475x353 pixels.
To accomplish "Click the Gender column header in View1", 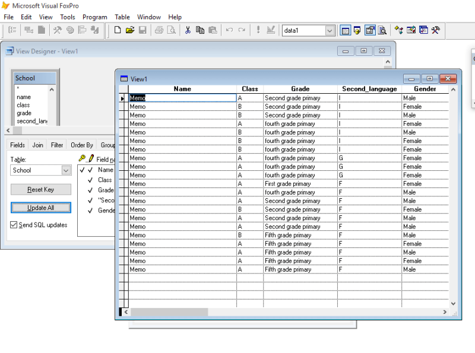I will [x=425, y=89].
